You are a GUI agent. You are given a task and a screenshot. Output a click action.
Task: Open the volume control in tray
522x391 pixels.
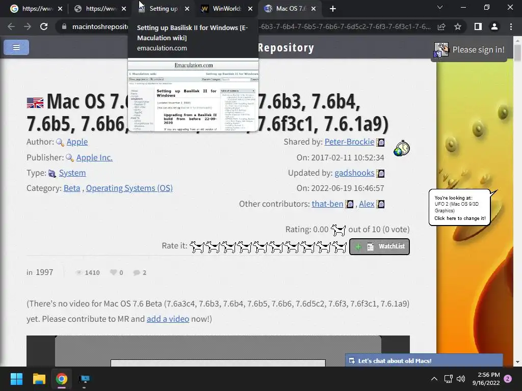tap(461, 379)
